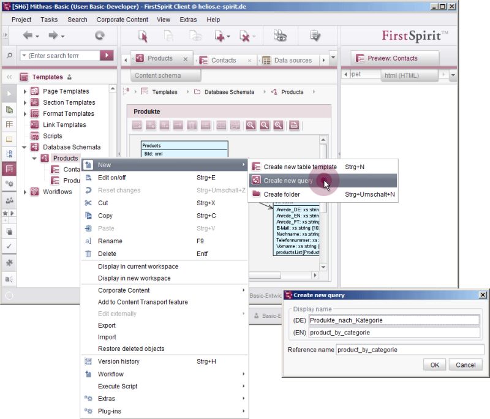Click the trash Delete icon in context menu

coord(88,254)
